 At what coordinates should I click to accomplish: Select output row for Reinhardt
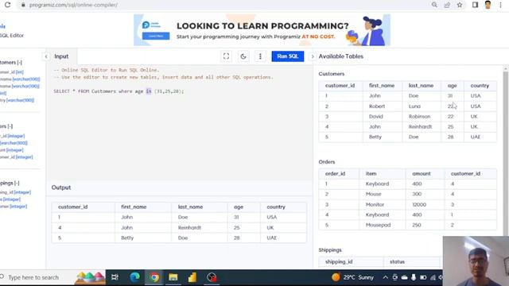[x=179, y=228]
